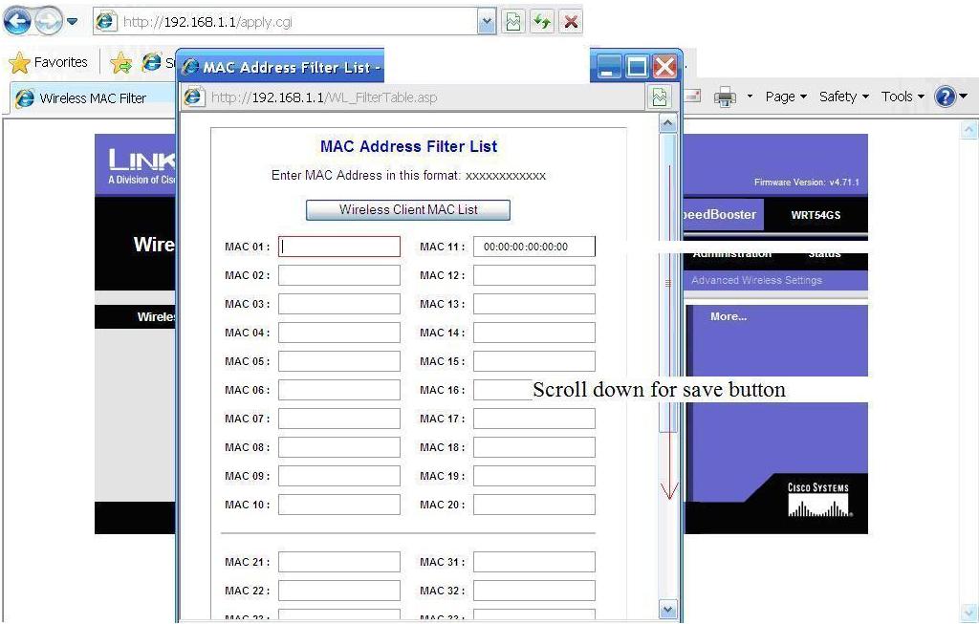Click the popup vertical scrollbar thumb

click(668, 283)
